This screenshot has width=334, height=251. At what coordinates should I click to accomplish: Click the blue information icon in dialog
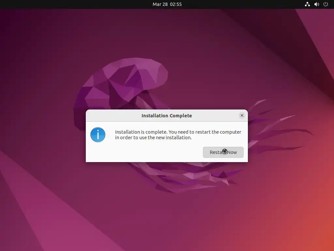click(x=98, y=135)
